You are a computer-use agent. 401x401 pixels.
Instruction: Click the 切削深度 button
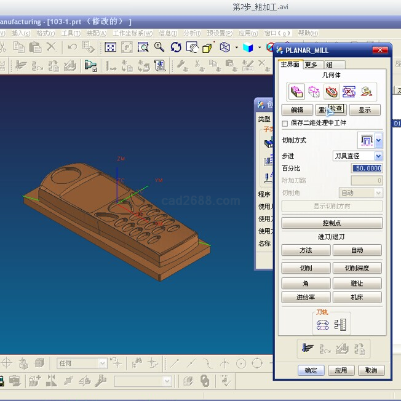(x=357, y=268)
